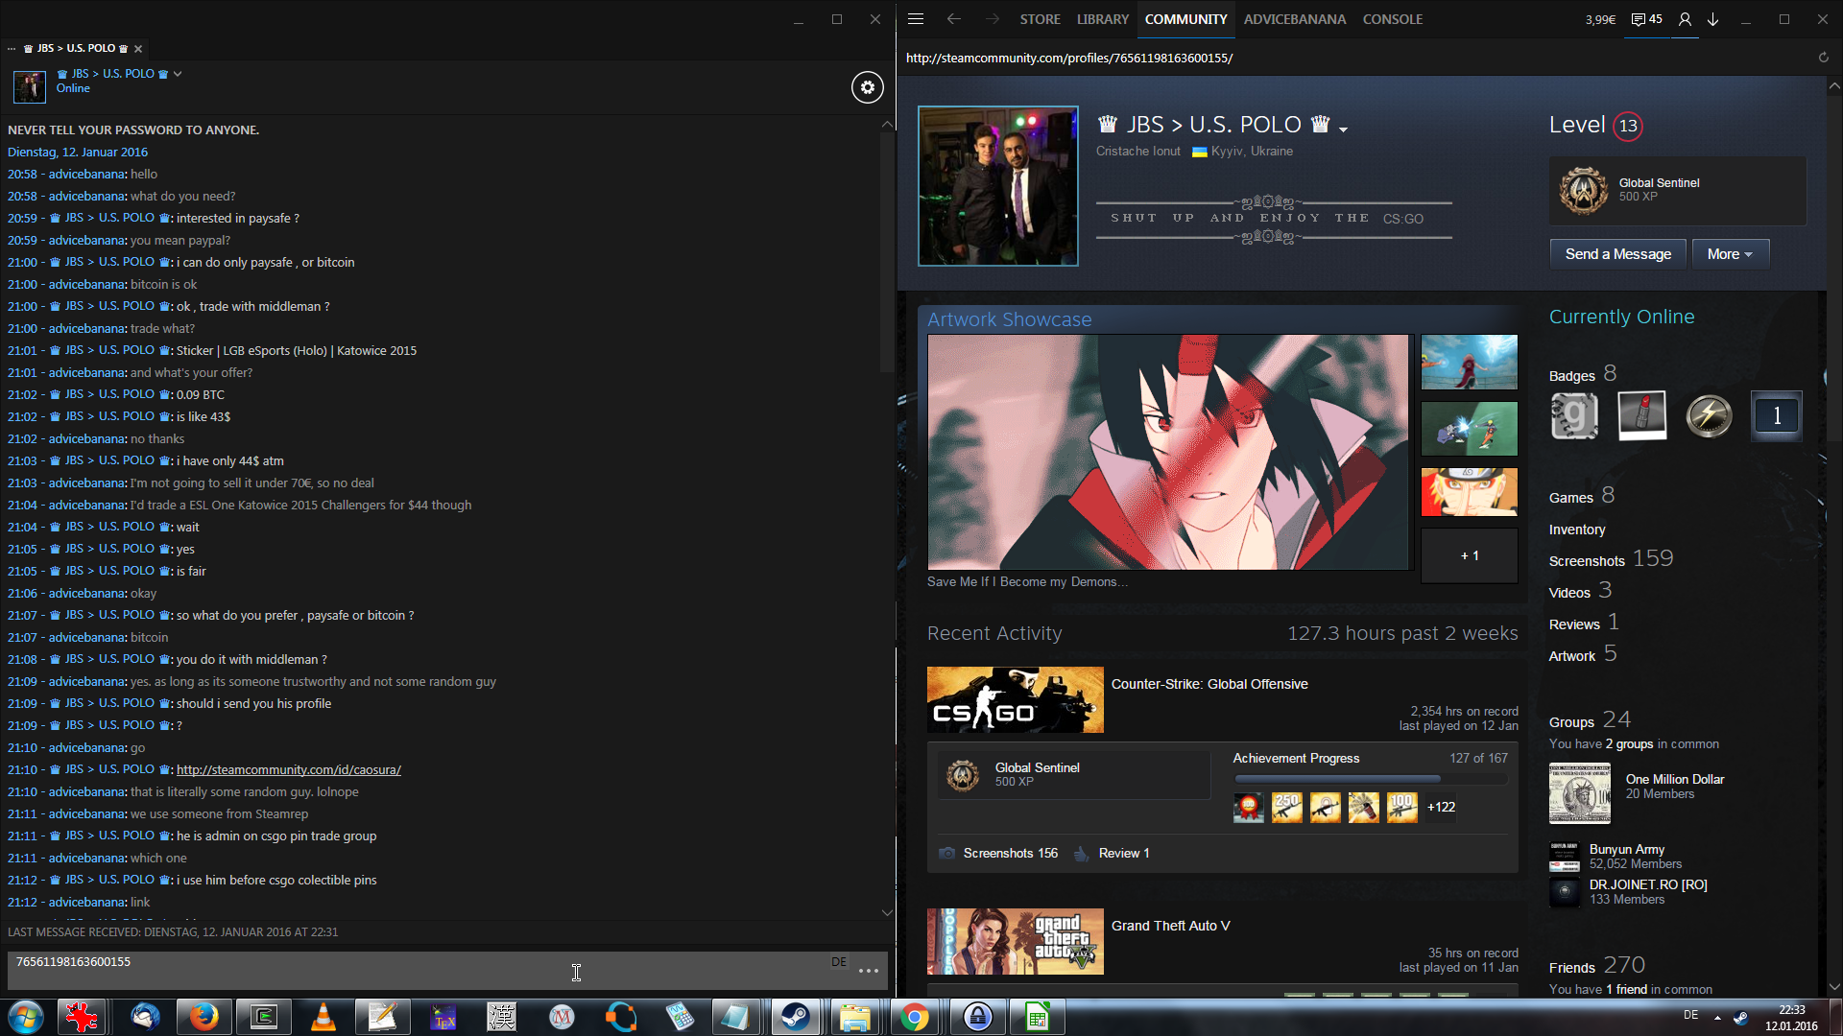Select the Naruto artwork thumbnail
1843x1036 pixels.
pyautogui.click(x=1469, y=492)
